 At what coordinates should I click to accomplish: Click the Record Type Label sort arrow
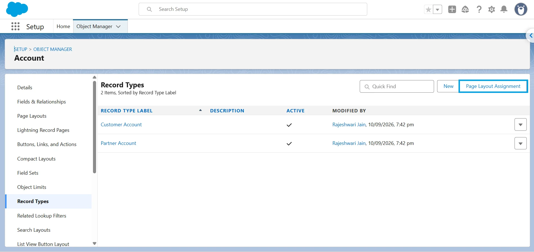(x=200, y=110)
